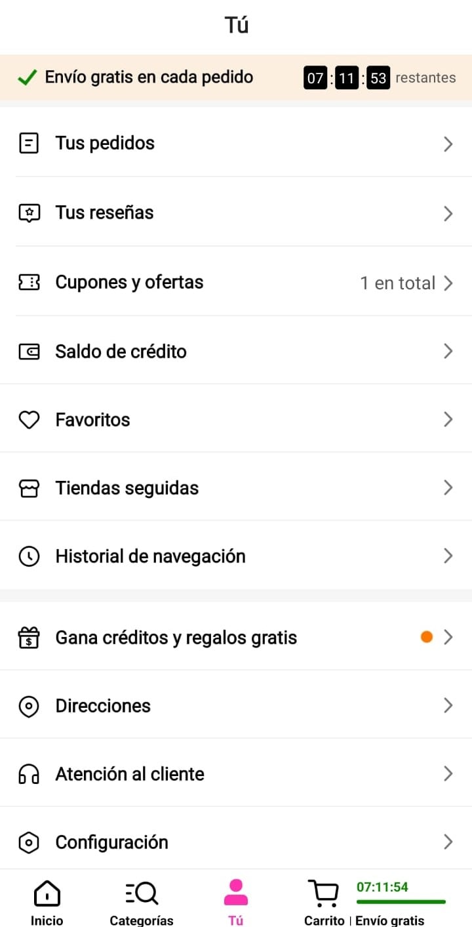Viewport: 472px width, 927px height.
Task: Tap the Configuración hexagon settings icon
Action: (x=29, y=842)
